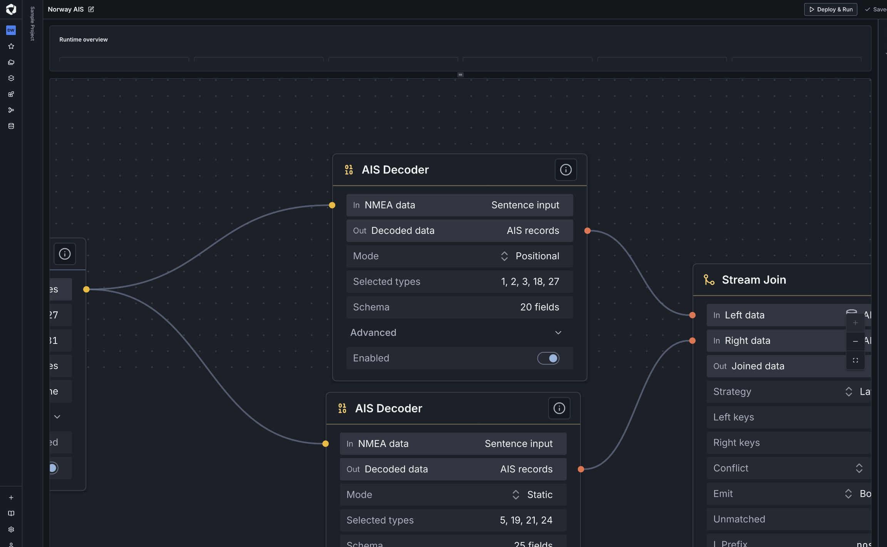Viewport: 887px width, 547px height.
Task: Zoom out the canvas with minus control
Action: click(855, 341)
